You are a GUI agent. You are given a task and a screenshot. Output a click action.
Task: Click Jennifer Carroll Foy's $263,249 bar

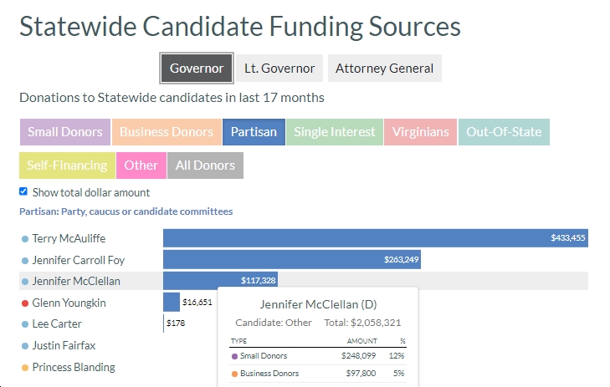pyautogui.click(x=292, y=260)
